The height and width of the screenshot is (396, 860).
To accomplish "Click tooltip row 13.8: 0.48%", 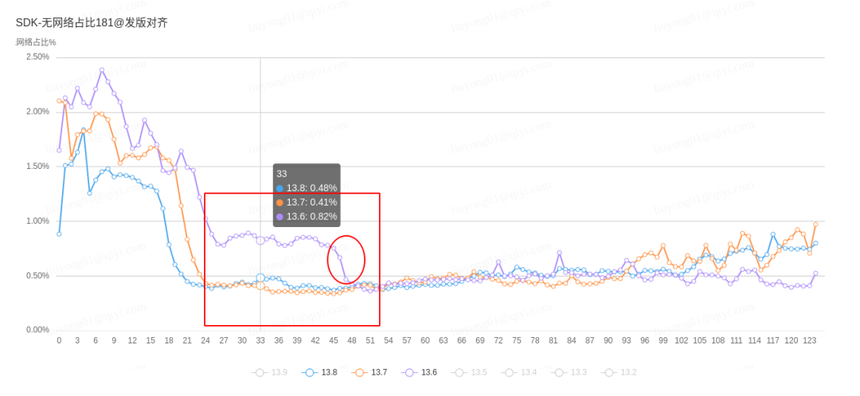I will tap(307, 188).
